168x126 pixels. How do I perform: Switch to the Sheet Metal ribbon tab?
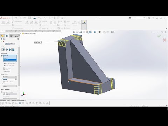19,31
